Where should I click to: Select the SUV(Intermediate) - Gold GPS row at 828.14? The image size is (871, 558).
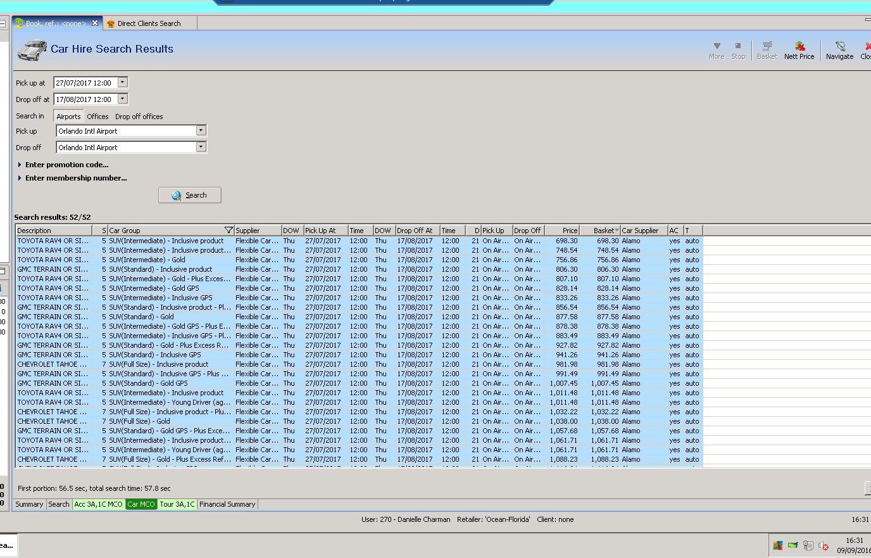click(359, 288)
